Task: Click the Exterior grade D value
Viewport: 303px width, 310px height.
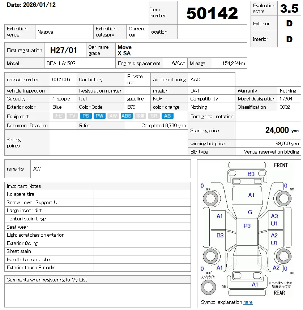Action: click(289, 23)
